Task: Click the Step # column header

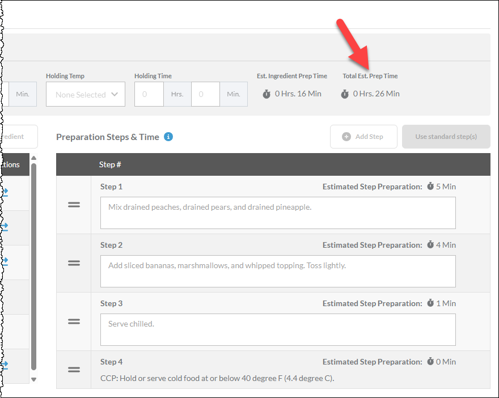Action: (x=110, y=164)
